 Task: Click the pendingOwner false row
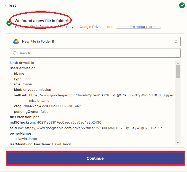pos(31,112)
